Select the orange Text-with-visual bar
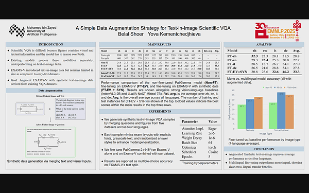Viewport: 309px width, 193px height. coord(289,112)
